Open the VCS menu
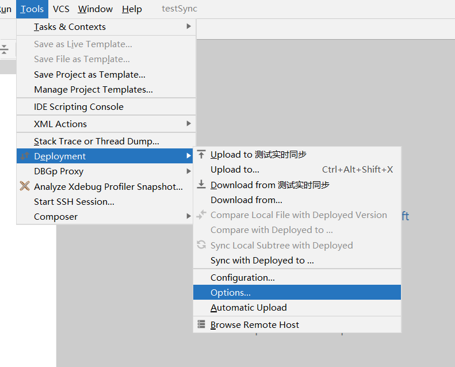Image resolution: width=455 pixels, height=367 pixels. tap(61, 9)
